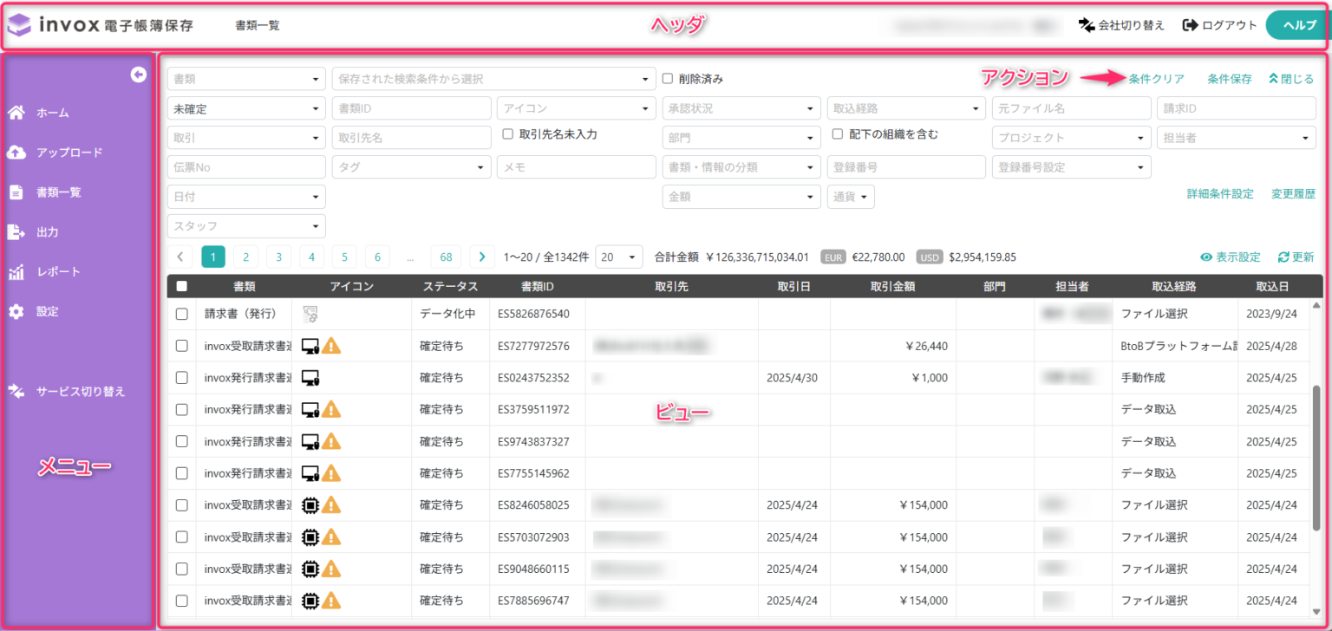Open the page size dropdown showing 20
Screen dimensions: 1332x631
click(619, 257)
